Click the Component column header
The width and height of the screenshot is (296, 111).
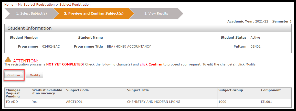tap(276, 93)
